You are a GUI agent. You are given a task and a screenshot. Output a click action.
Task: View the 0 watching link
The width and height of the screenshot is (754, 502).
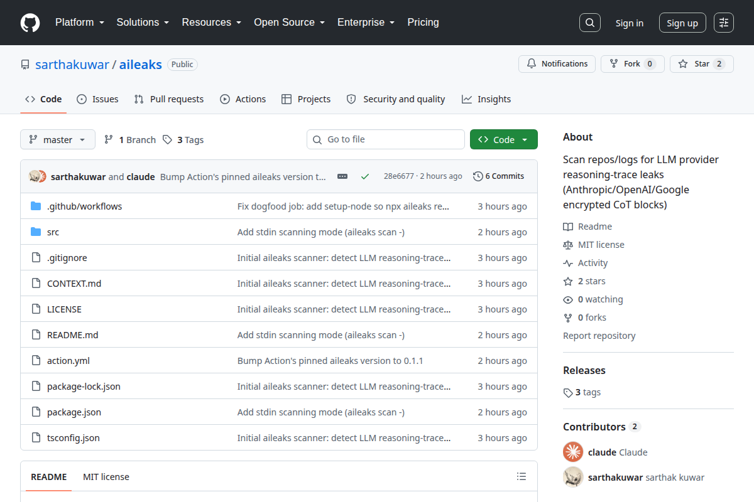coord(593,299)
